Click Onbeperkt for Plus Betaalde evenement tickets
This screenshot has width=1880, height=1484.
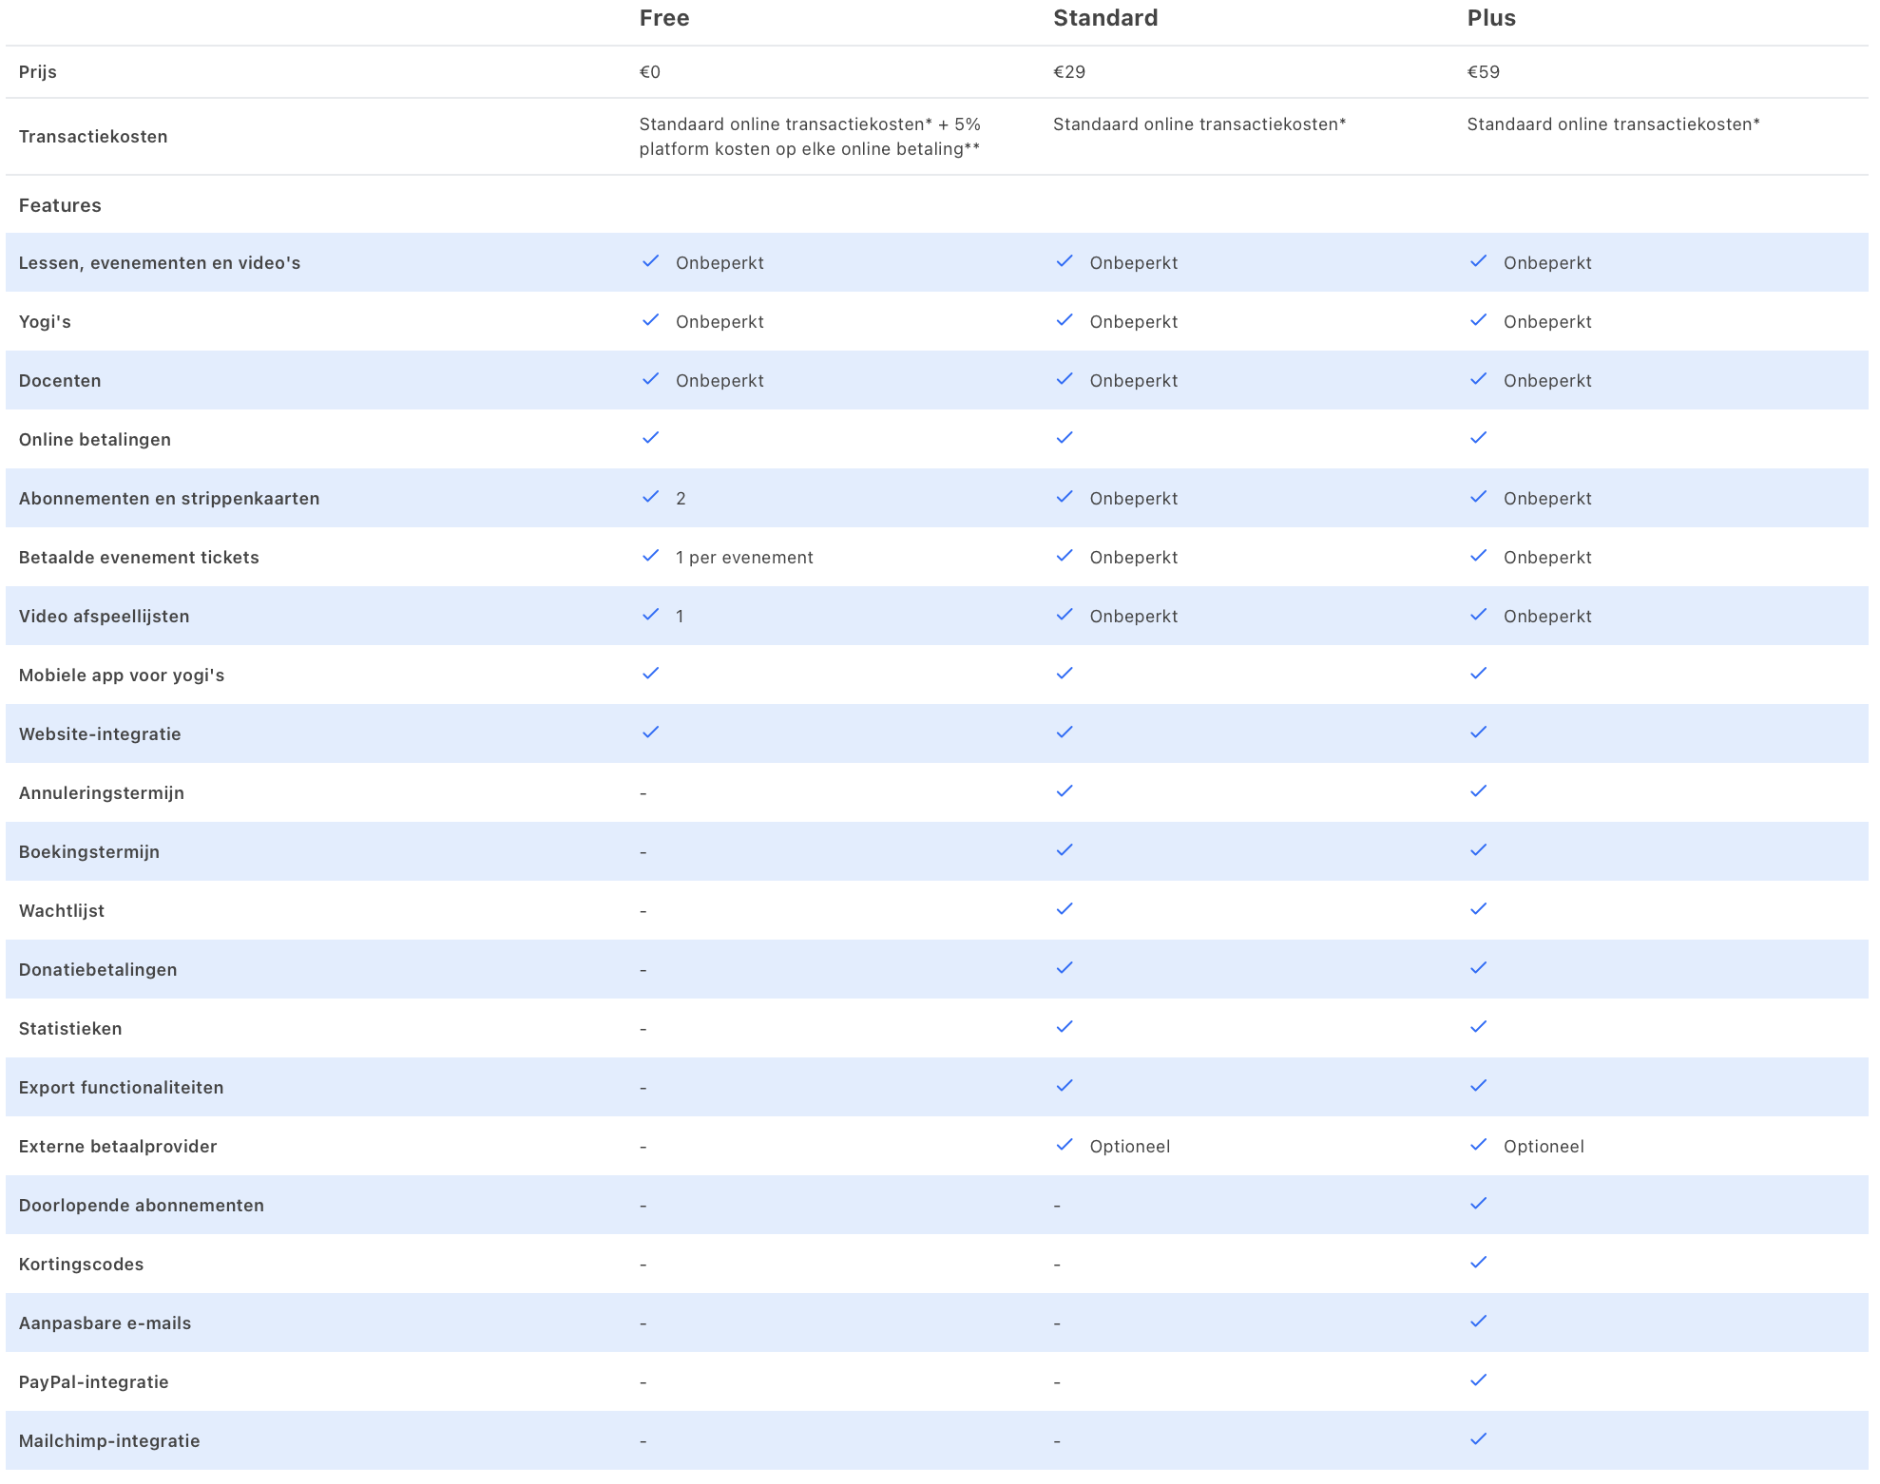[x=1547, y=558]
